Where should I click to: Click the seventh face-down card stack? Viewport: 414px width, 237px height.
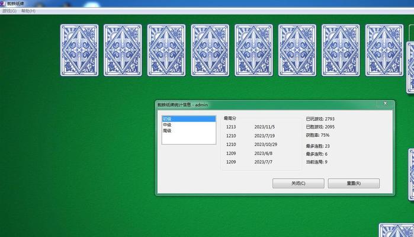point(341,50)
